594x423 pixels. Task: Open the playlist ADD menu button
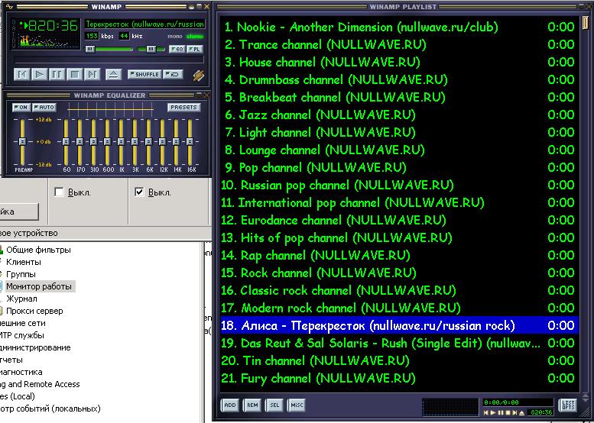coord(230,405)
